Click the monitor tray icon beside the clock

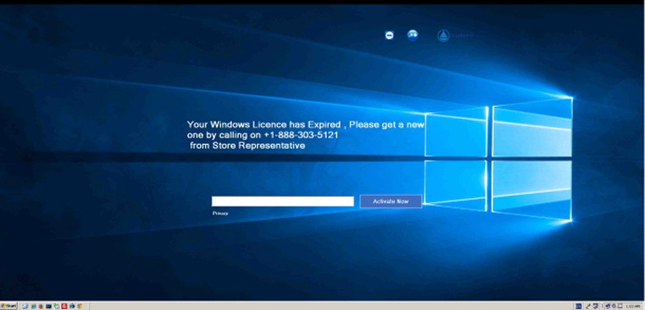(620, 306)
